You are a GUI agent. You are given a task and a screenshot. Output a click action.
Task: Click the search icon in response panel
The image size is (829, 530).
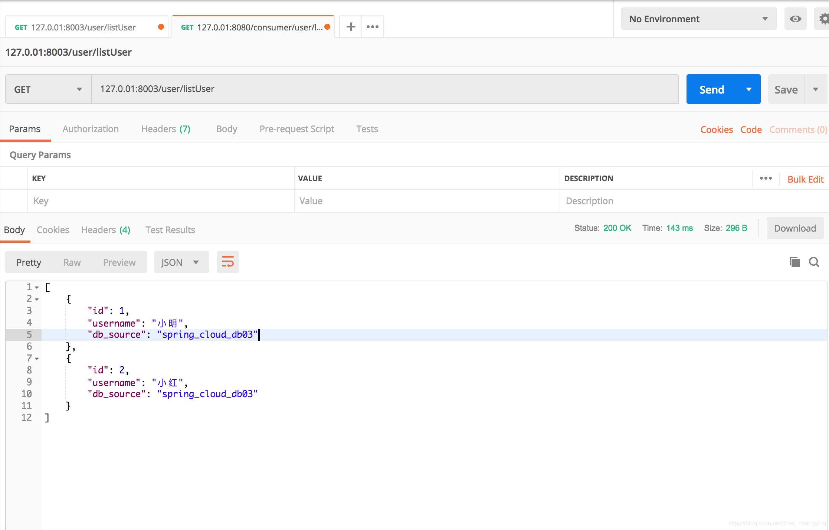point(815,262)
